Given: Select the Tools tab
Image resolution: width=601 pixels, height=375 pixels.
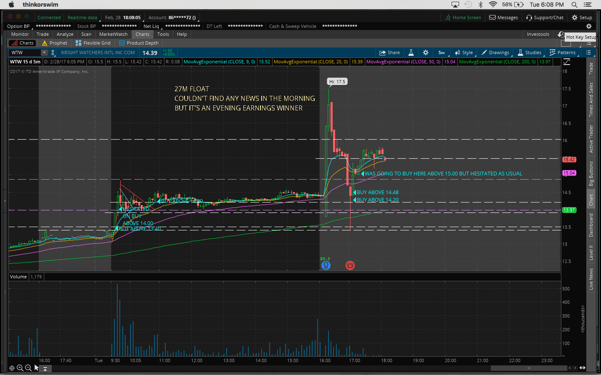Looking at the screenshot, I should pyautogui.click(x=163, y=34).
